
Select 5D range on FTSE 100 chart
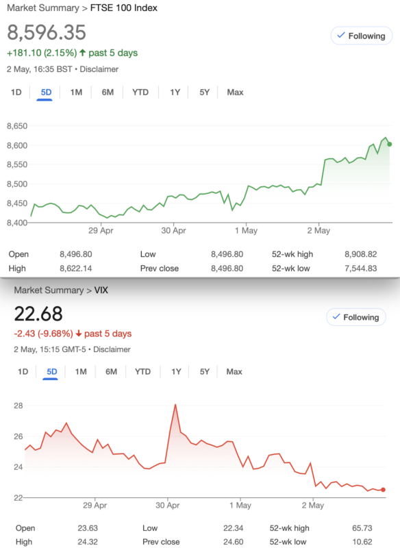pos(46,92)
